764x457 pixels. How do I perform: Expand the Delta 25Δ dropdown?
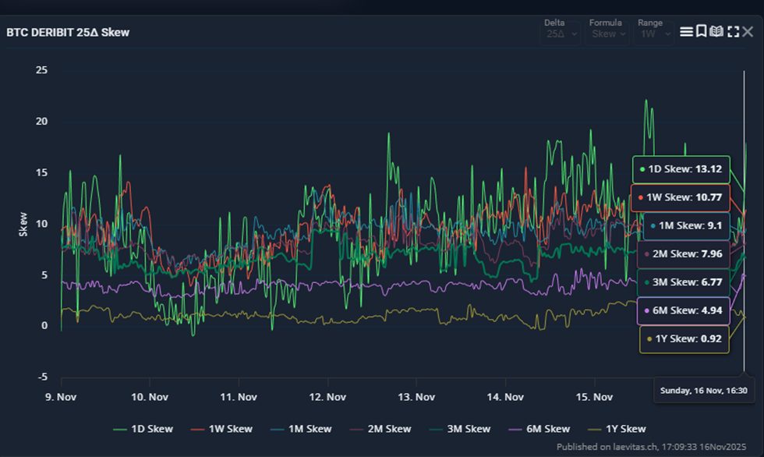pos(561,34)
